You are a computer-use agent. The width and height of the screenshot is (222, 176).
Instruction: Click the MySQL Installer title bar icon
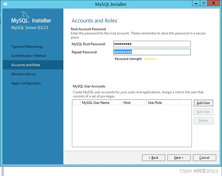coord(5,4)
